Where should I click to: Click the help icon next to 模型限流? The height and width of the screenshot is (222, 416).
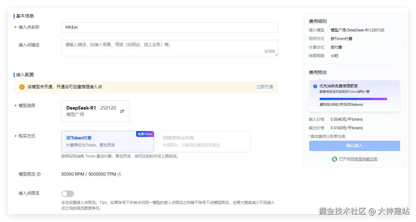pos(39,174)
